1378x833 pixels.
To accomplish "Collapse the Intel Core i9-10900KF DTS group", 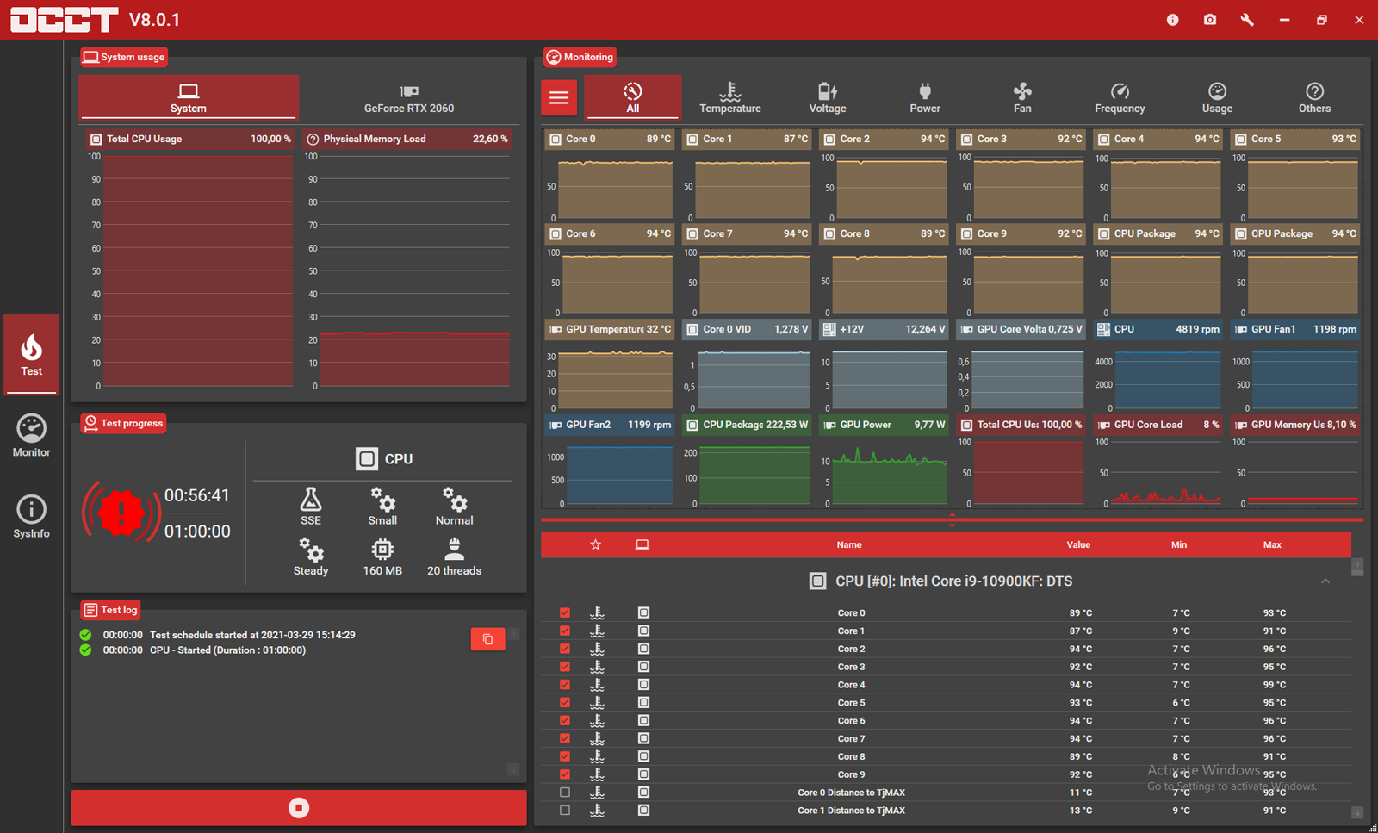I will click(x=1325, y=581).
